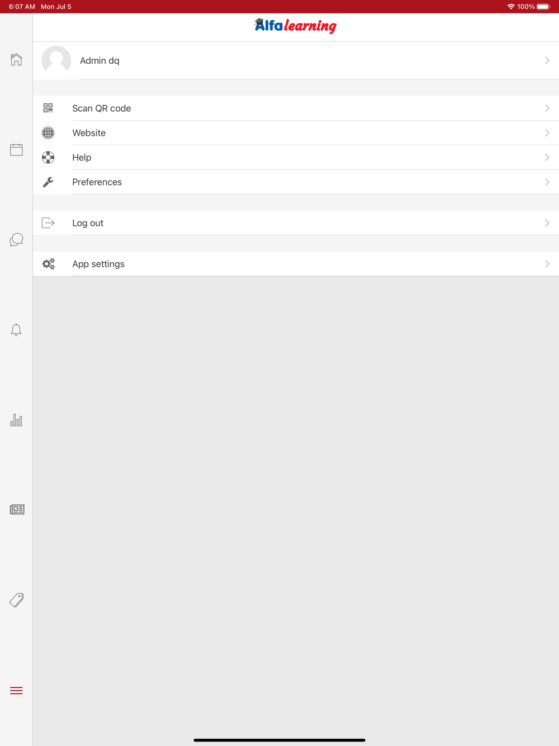Open the news page icon in sidebar
Screen dimensions: 559x746
point(17,509)
